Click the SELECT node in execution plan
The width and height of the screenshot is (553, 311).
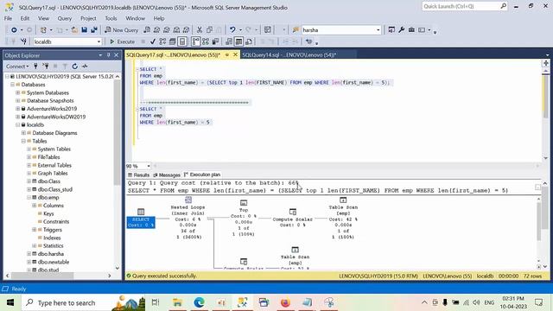tap(141, 218)
